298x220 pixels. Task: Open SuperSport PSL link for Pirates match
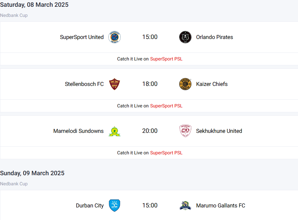point(166,59)
